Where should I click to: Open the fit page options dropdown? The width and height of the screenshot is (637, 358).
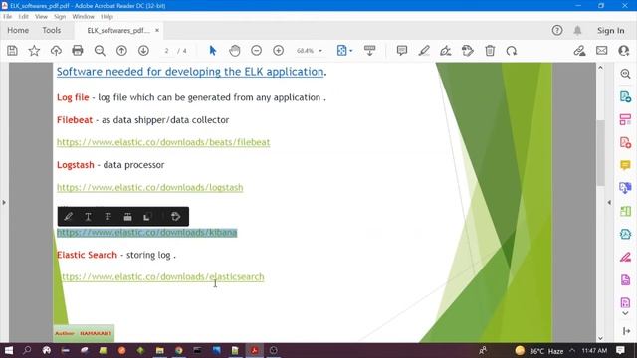tap(345, 51)
